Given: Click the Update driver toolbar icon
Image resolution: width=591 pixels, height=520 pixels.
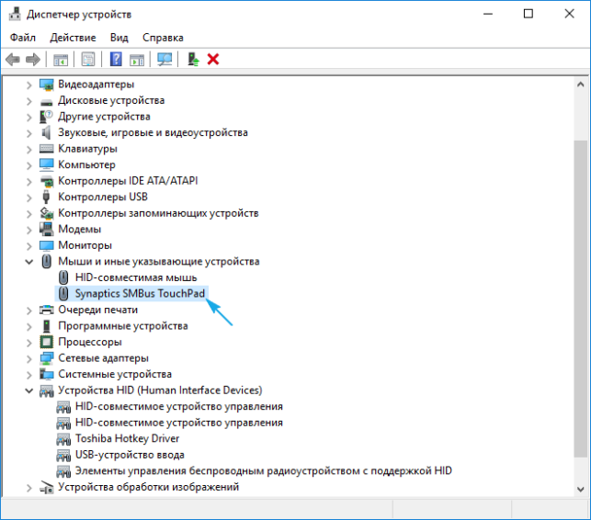Looking at the screenshot, I should click(x=193, y=59).
